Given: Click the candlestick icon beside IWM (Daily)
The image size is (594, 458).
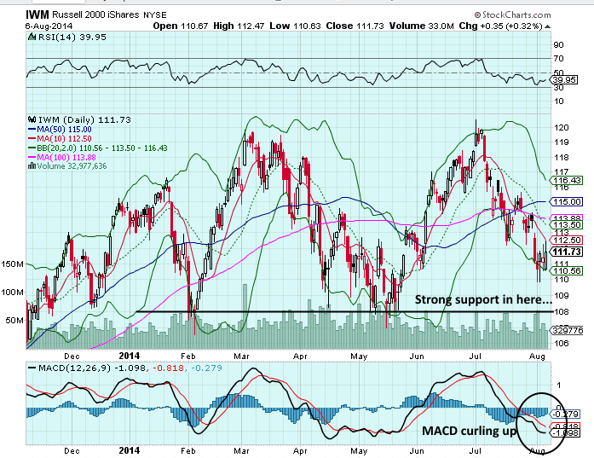Looking at the screenshot, I should tap(32, 119).
